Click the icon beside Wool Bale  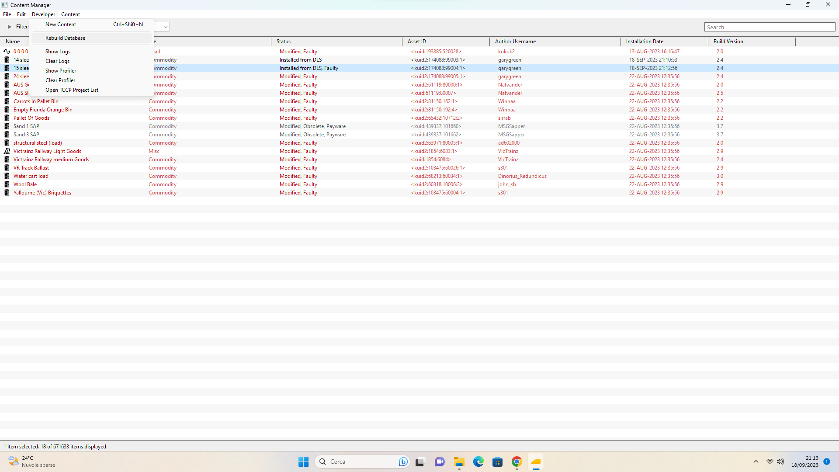pyautogui.click(x=7, y=184)
